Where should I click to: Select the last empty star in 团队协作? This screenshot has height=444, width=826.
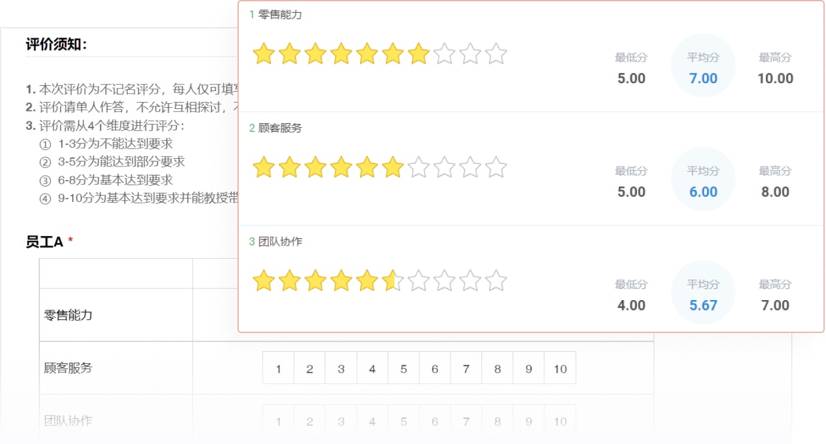click(496, 281)
